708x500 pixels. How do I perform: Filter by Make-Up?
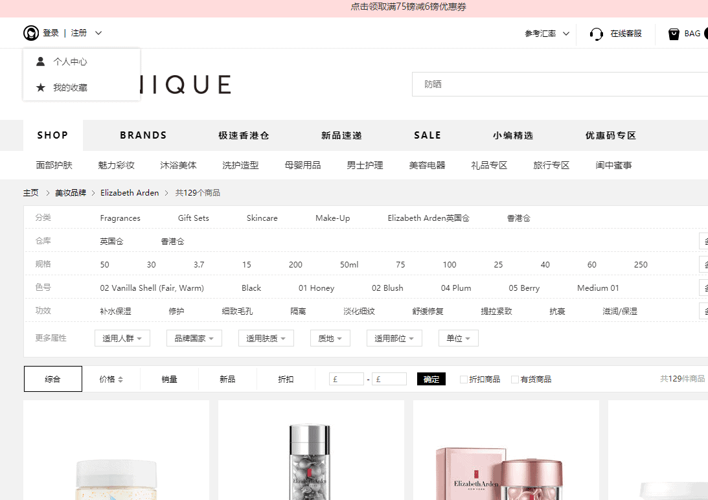pyautogui.click(x=333, y=218)
